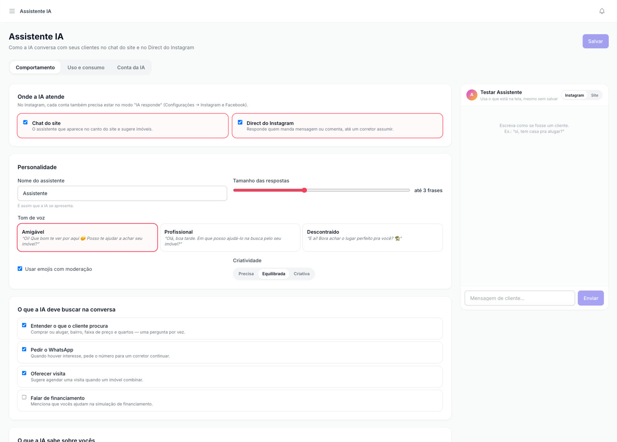The height and width of the screenshot is (442, 617).
Task: Toggle the Direct do Instagram checkbox
Action: 240,122
